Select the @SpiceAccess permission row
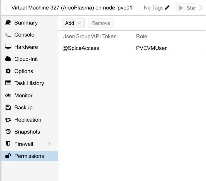 pyautogui.click(x=132, y=48)
